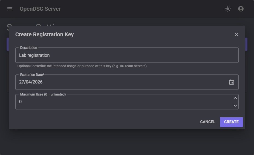This screenshot has height=155, width=254.
Task: Close the Create Registration Key dialog
Action: tap(236, 34)
